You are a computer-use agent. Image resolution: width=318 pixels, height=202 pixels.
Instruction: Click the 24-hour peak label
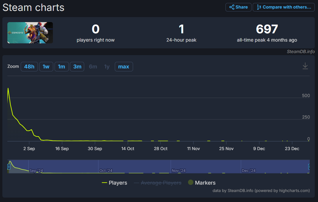coord(181,40)
